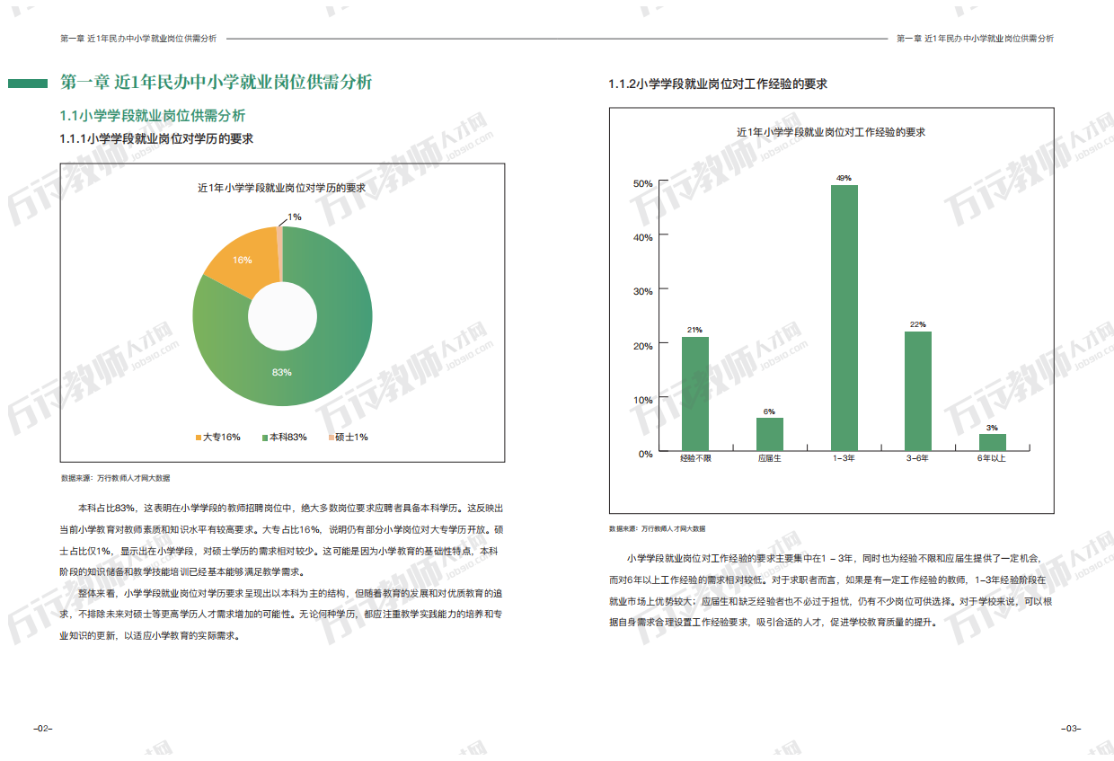The height and width of the screenshot is (761, 1114).
Task: Click paragraph beginning 本科占比83%
Action: [281, 540]
